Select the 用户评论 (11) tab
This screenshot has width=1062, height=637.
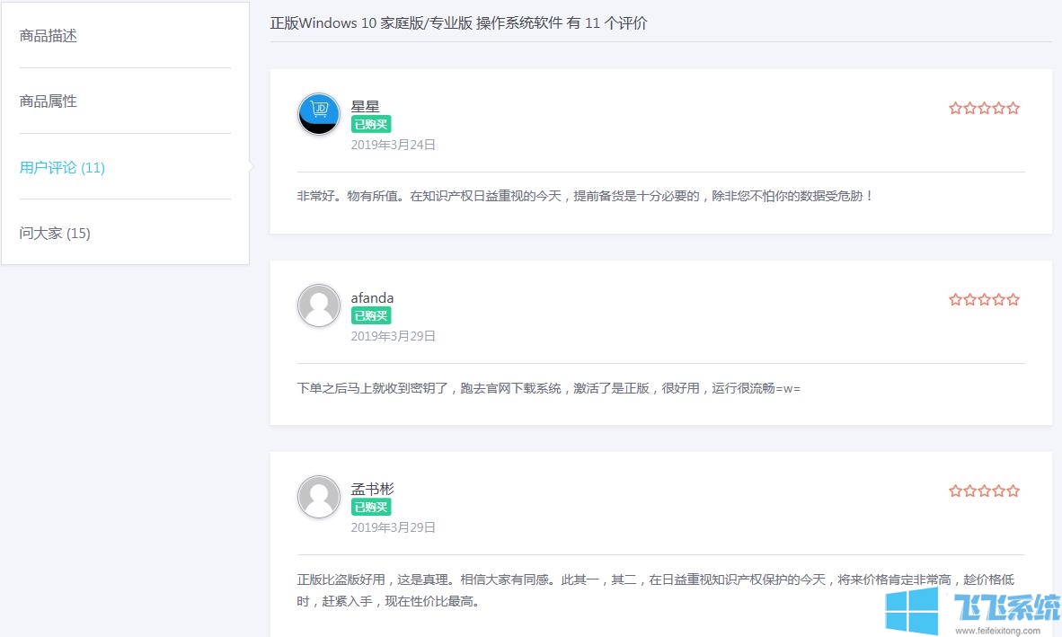[62, 167]
